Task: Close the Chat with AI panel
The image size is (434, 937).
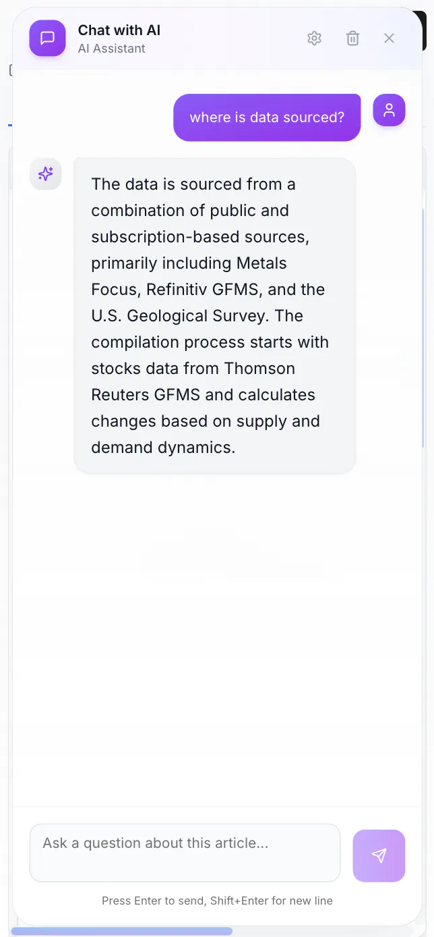Action: coord(389,38)
